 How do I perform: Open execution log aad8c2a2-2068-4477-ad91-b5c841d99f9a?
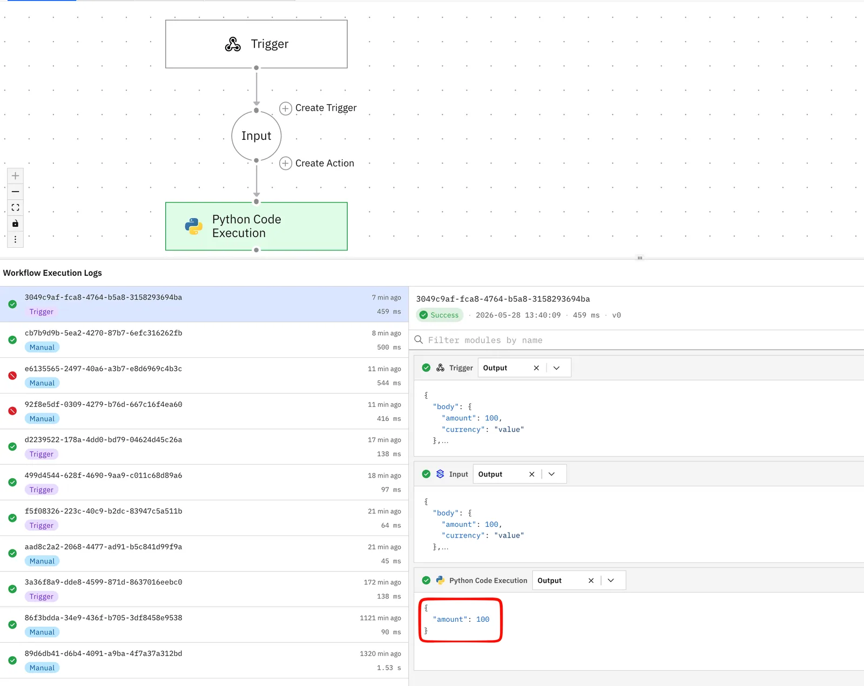point(204,554)
